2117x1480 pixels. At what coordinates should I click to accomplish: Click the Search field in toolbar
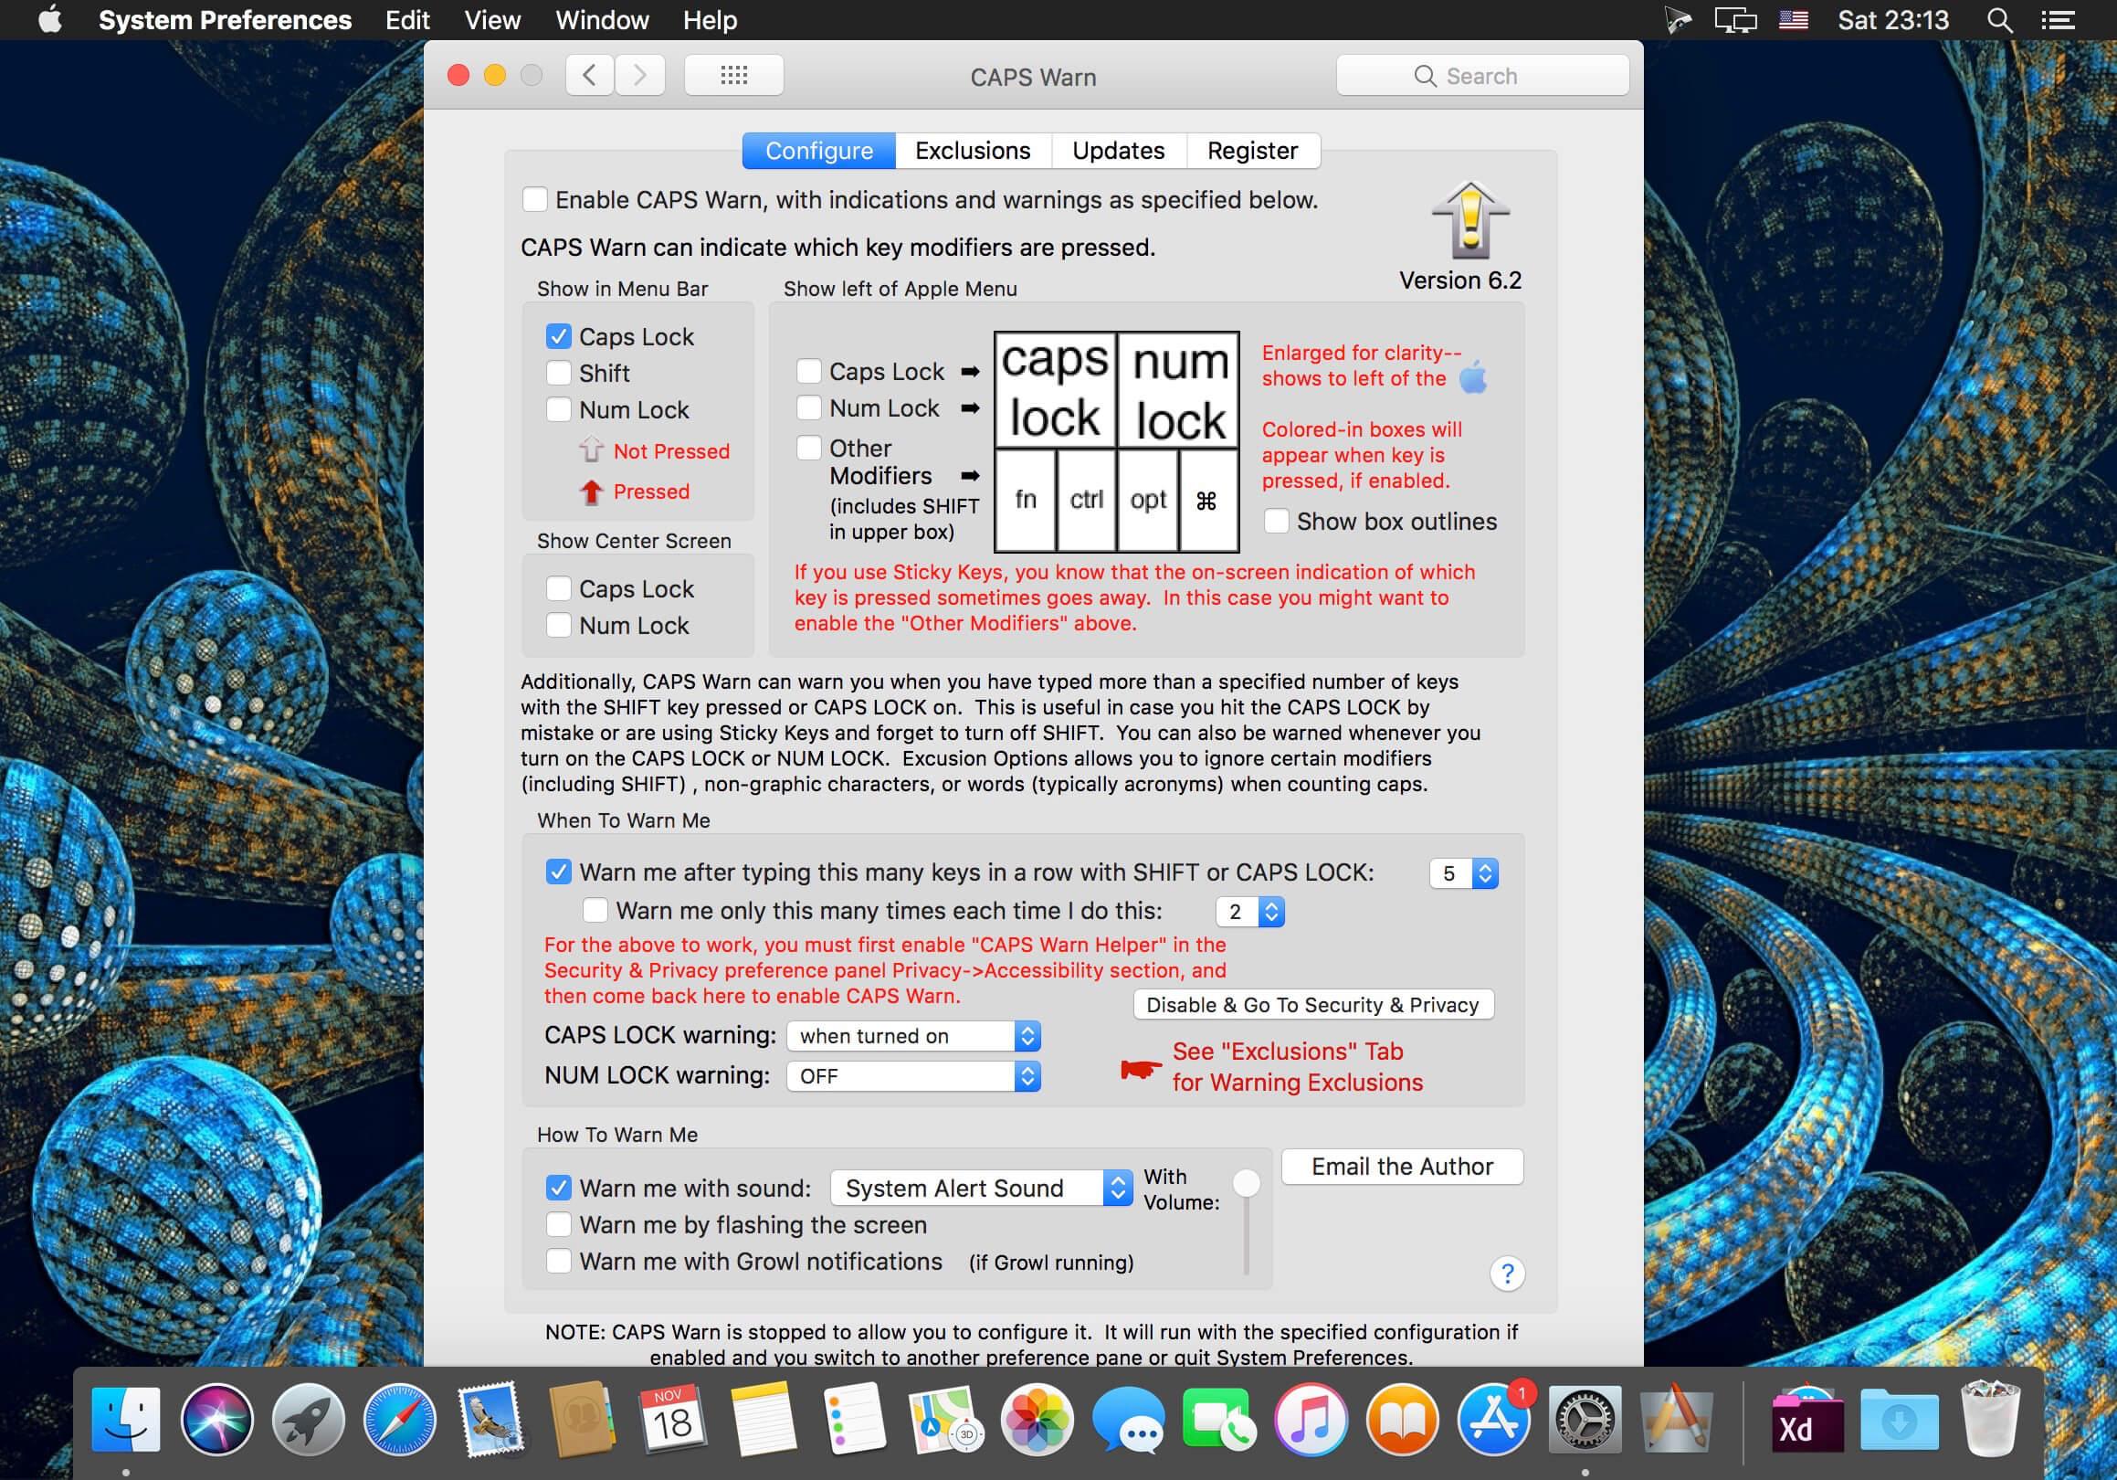click(x=1482, y=76)
